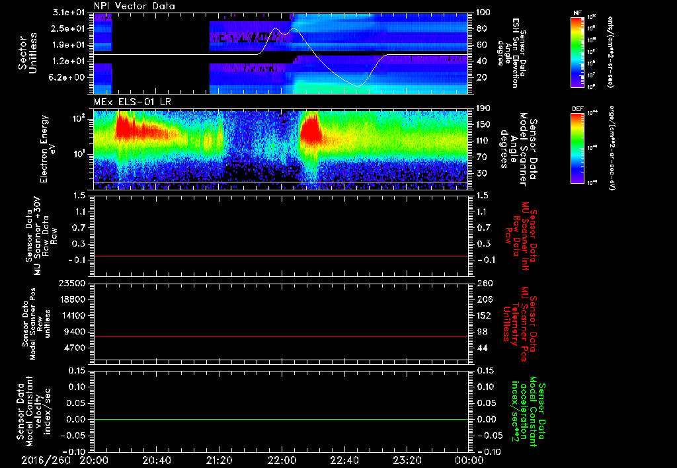Click the "190" scanner angle tick value
Viewport: 677px width, 468px height.
click(483, 108)
